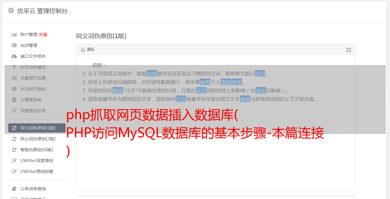Click the server icon for 站点管理
Viewport: 390px width, 199px height.
(x=14, y=45)
